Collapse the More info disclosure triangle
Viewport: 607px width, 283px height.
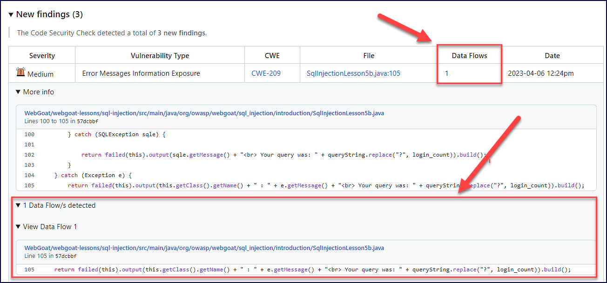tap(18, 92)
